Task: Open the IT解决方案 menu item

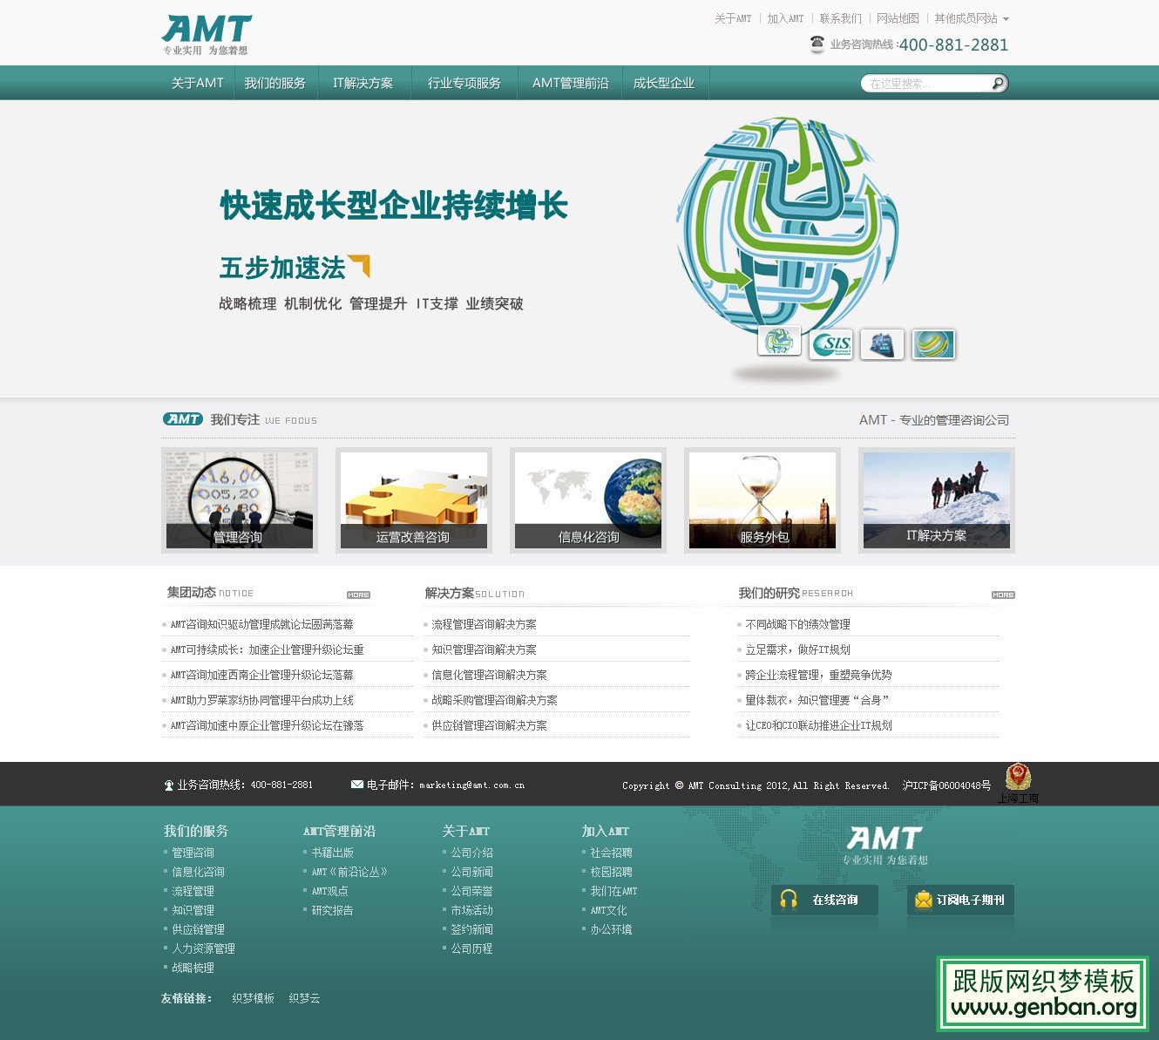Action: pyautogui.click(x=363, y=83)
